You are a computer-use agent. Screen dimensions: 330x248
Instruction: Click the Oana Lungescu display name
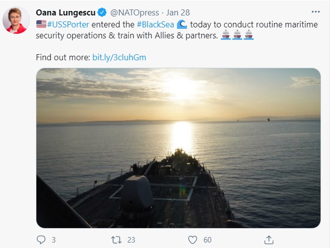point(64,12)
